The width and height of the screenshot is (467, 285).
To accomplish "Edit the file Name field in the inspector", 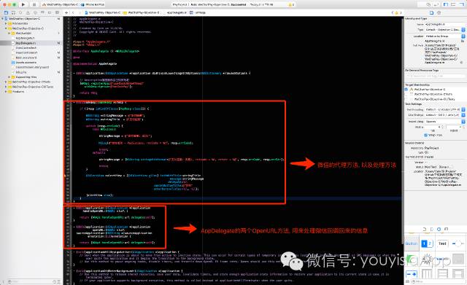I will pyautogui.click(x=444, y=24).
